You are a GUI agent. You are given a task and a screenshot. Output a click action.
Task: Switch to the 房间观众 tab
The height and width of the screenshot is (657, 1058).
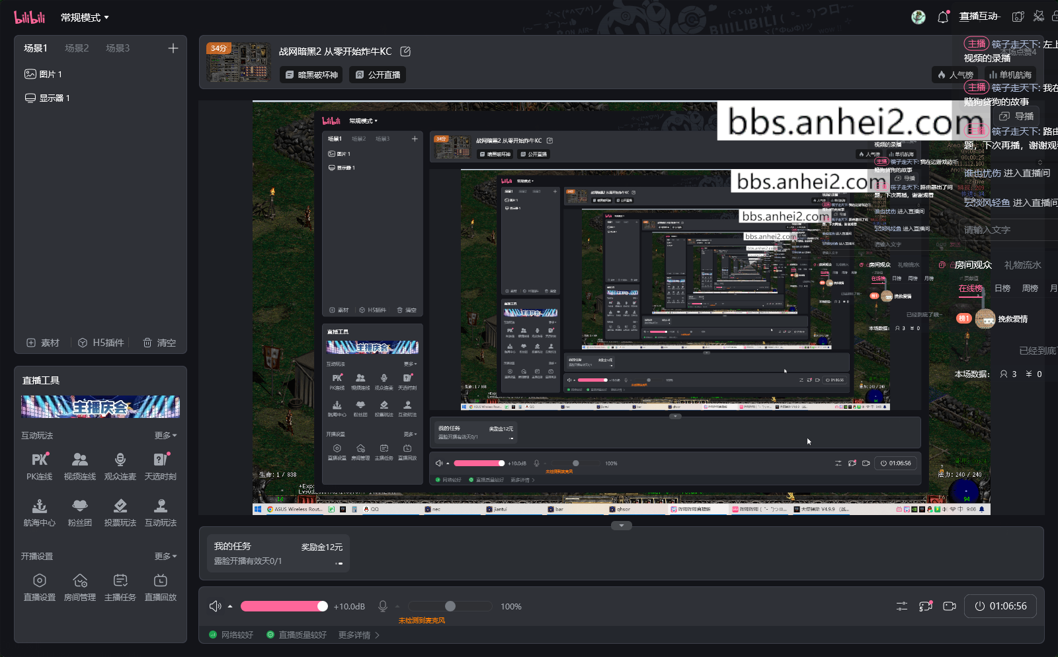pos(973,265)
